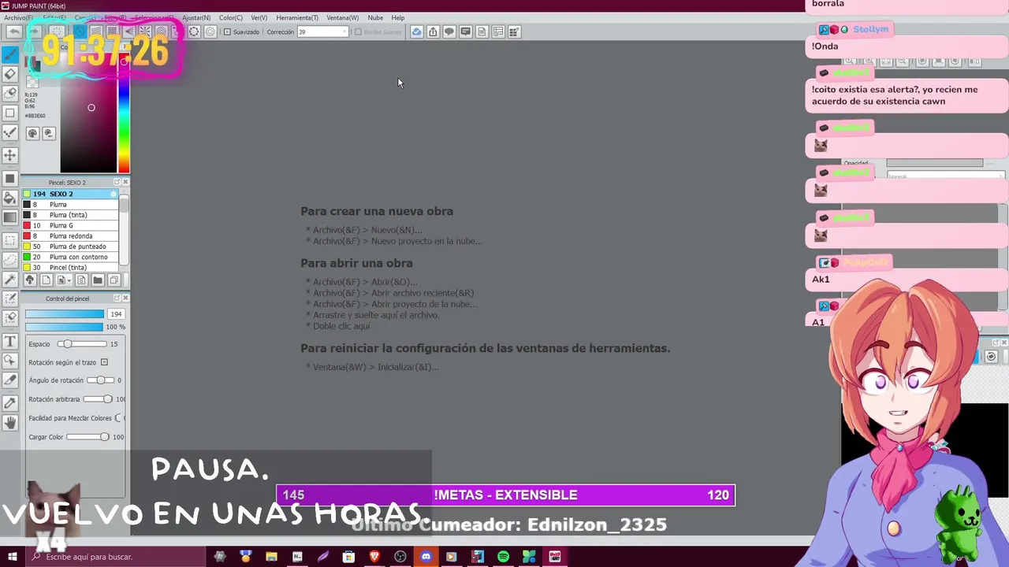The image size is (1009, 567).
Task: Select the Magic Wand tool
Action: tap(9, 280)
